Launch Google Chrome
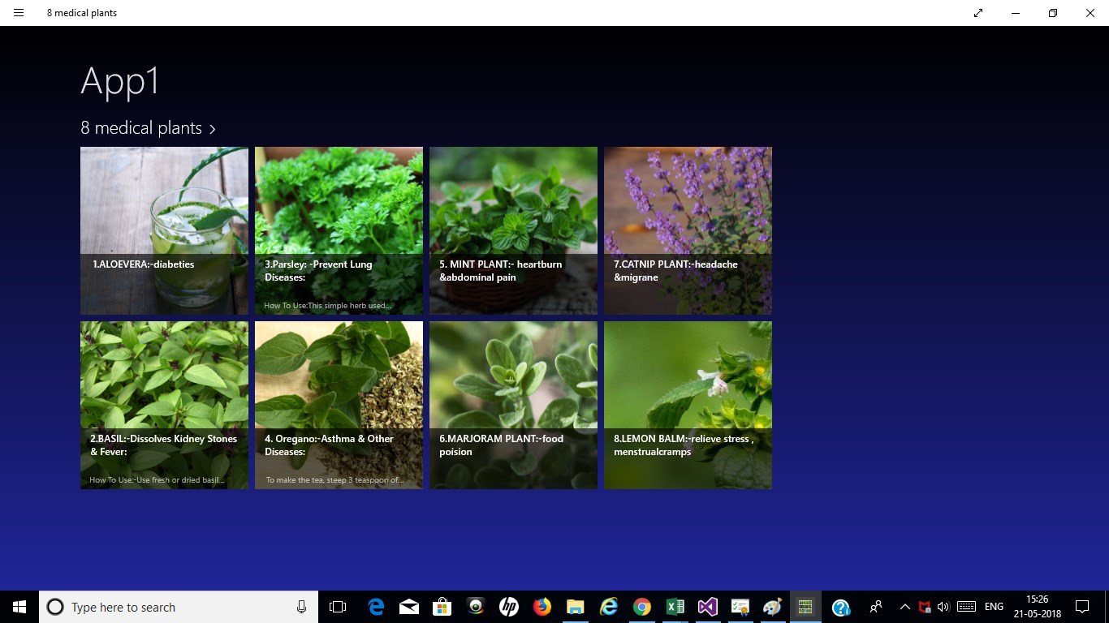The image size is (1109, 623). coord(641,606)
